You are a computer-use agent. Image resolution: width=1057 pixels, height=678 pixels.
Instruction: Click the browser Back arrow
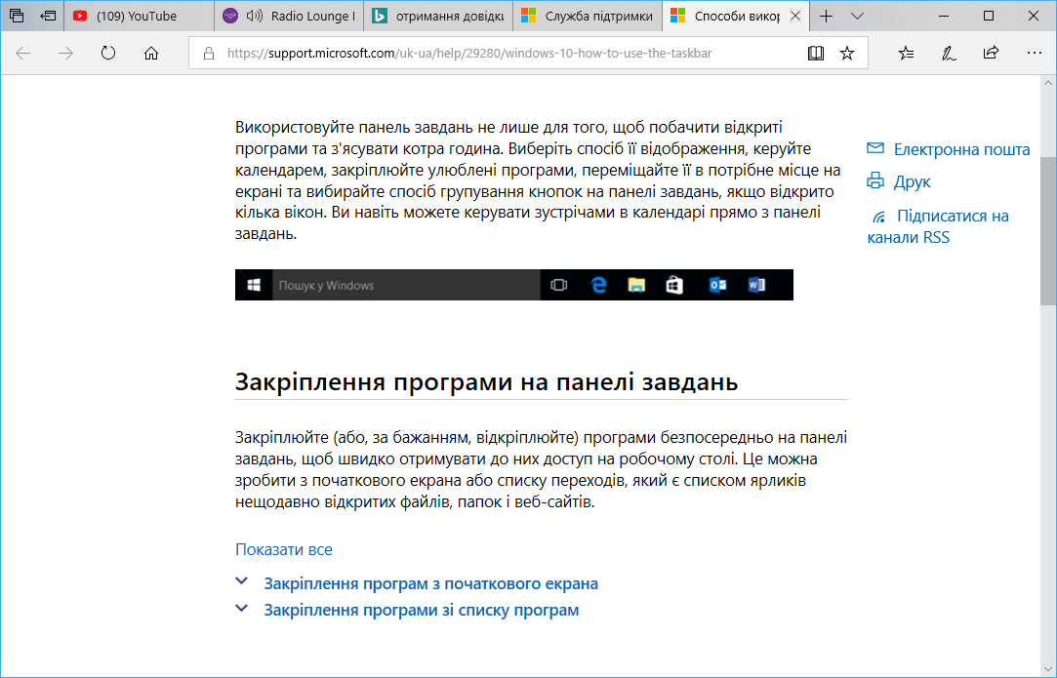click(22, 54)
